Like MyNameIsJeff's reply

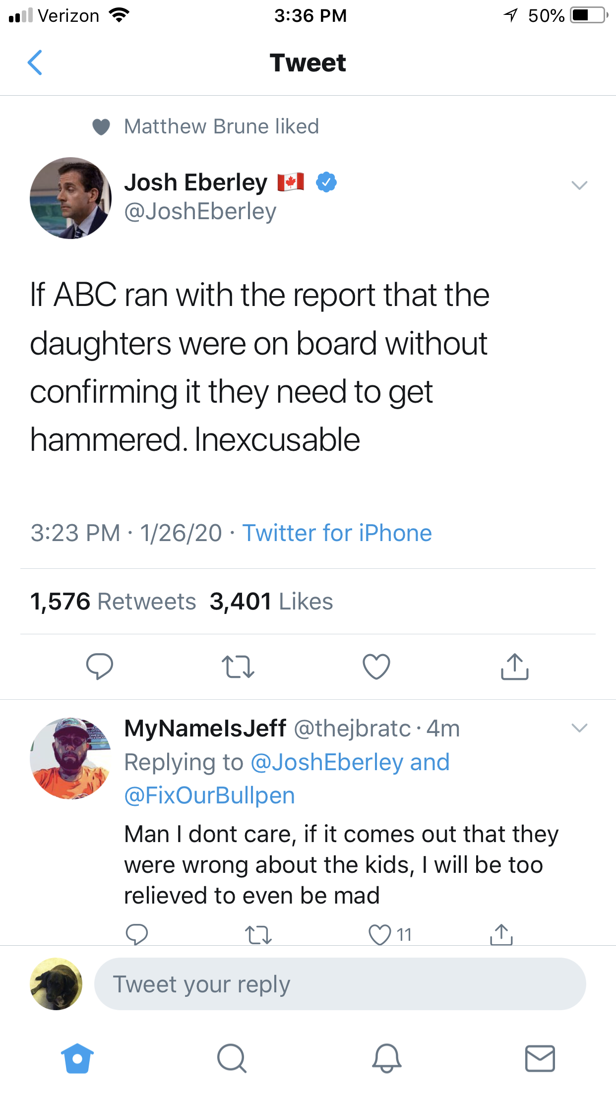(380, 935)
